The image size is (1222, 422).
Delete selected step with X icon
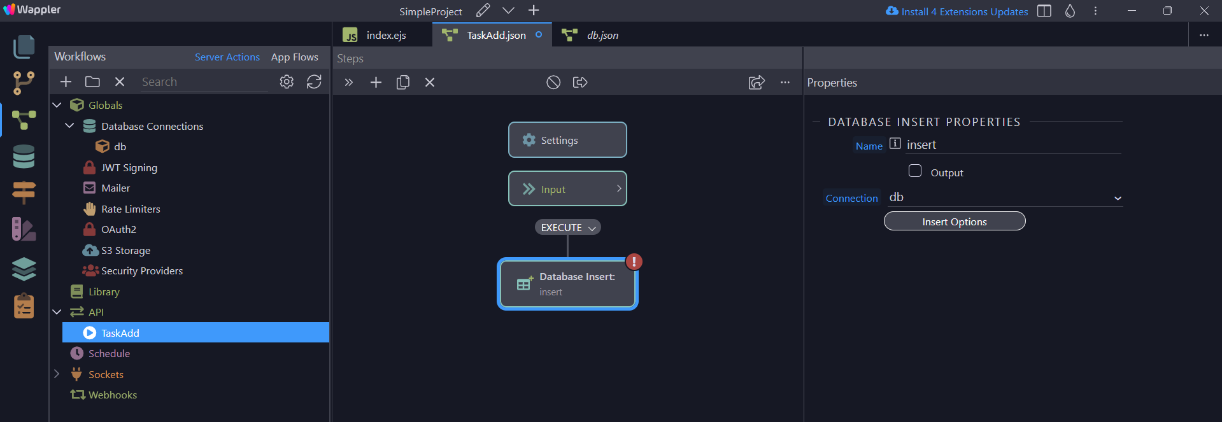point(430,82)
